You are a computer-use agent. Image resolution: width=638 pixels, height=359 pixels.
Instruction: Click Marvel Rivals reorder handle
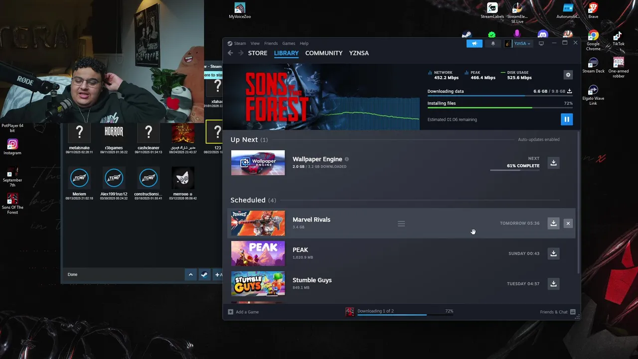(401, 223)
